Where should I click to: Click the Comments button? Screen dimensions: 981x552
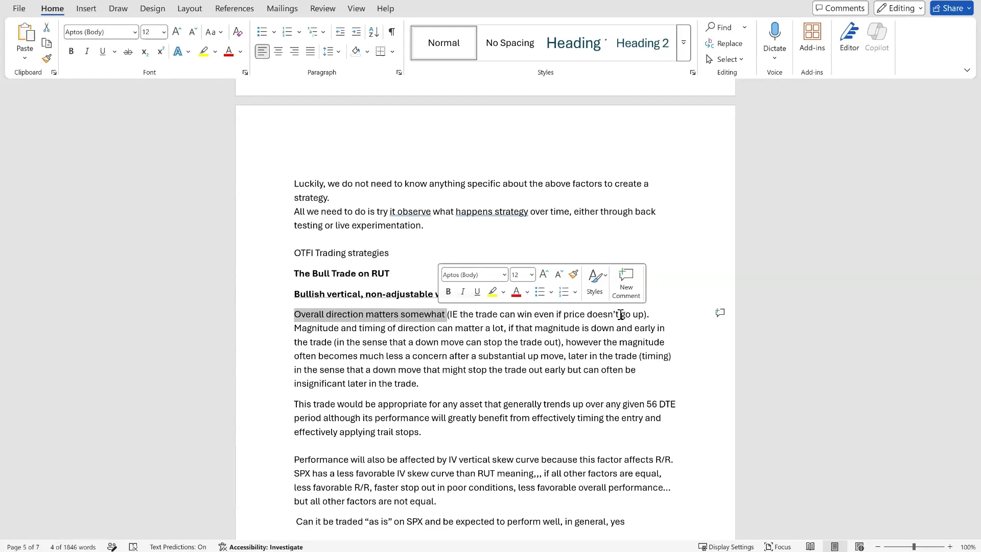pyautogui.click(x=840, y=8)
